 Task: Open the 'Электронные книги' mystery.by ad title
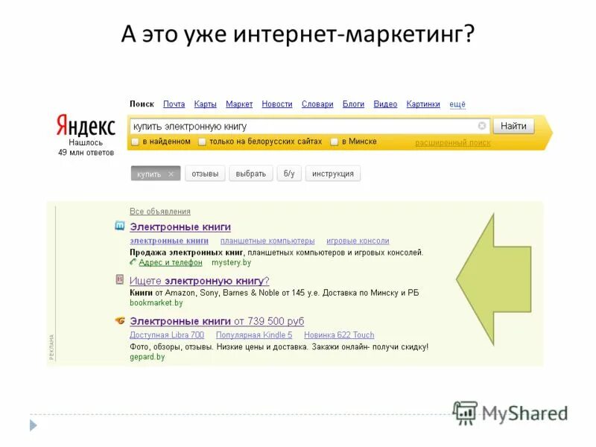tap(180, 227)
